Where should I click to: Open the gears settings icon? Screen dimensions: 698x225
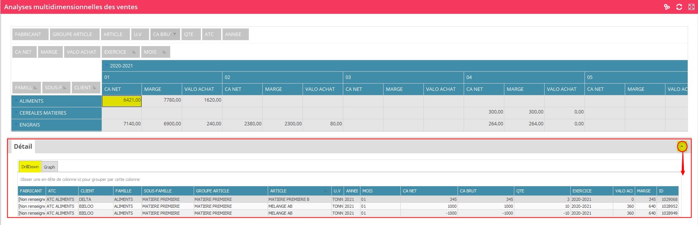point(667,7)
